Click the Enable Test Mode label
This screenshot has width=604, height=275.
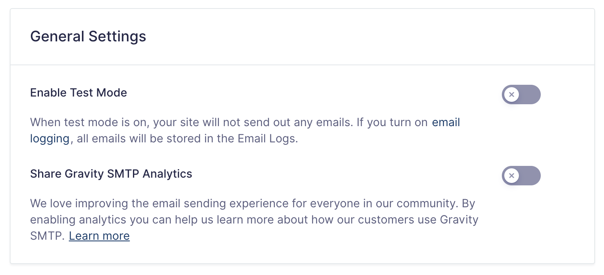pyautogui.click(x=79, y=92)
